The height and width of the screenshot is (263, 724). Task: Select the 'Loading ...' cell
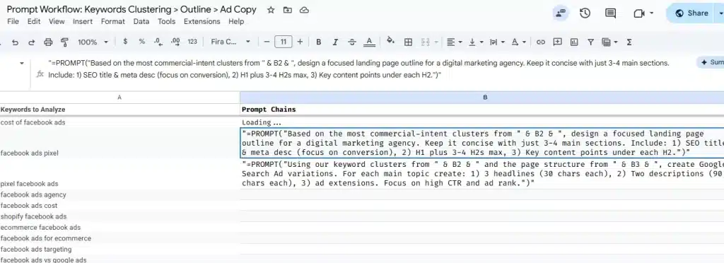(x=482, y=122)
